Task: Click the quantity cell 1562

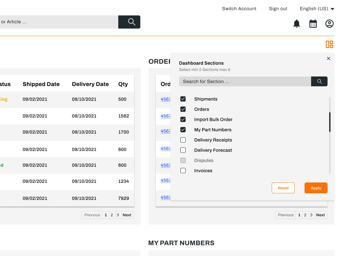Action: [x=124, y=116]
